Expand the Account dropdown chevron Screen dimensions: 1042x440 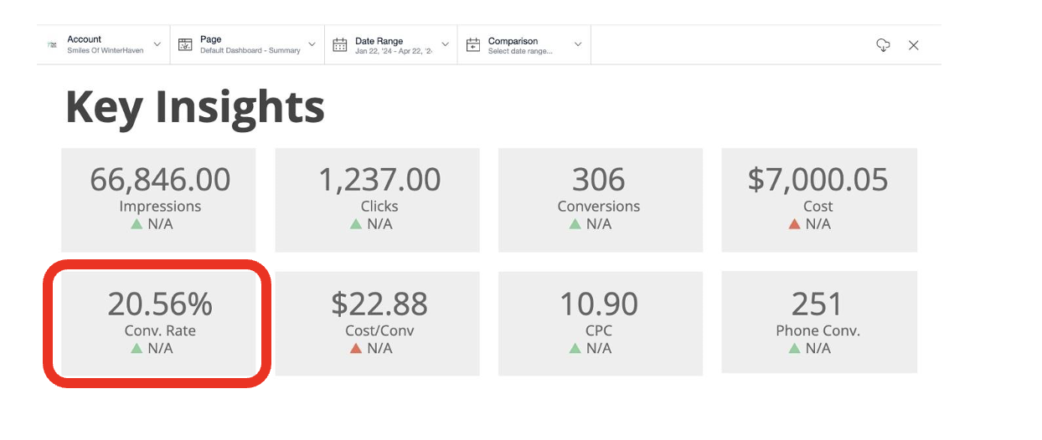pyautogui.click(x=157, y=44)
